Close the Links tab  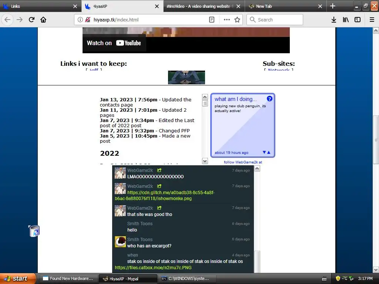[x=75, y=6]
